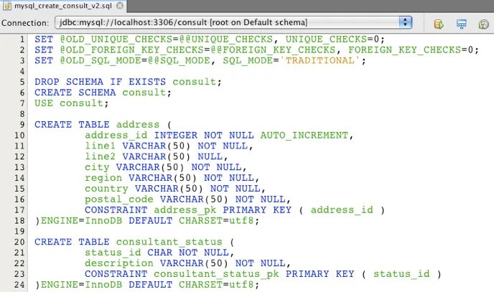Click 'CHAR' data type on line 21
Screen dimensions: 494x292
(x=160, y=253)
